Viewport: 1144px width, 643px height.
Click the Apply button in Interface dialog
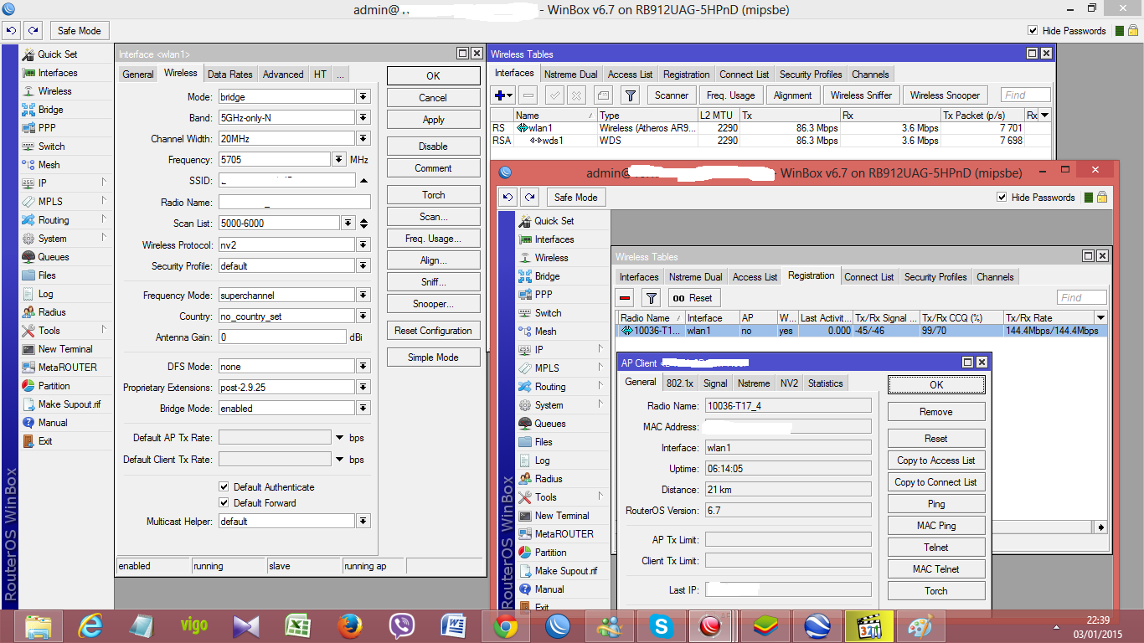433,120
